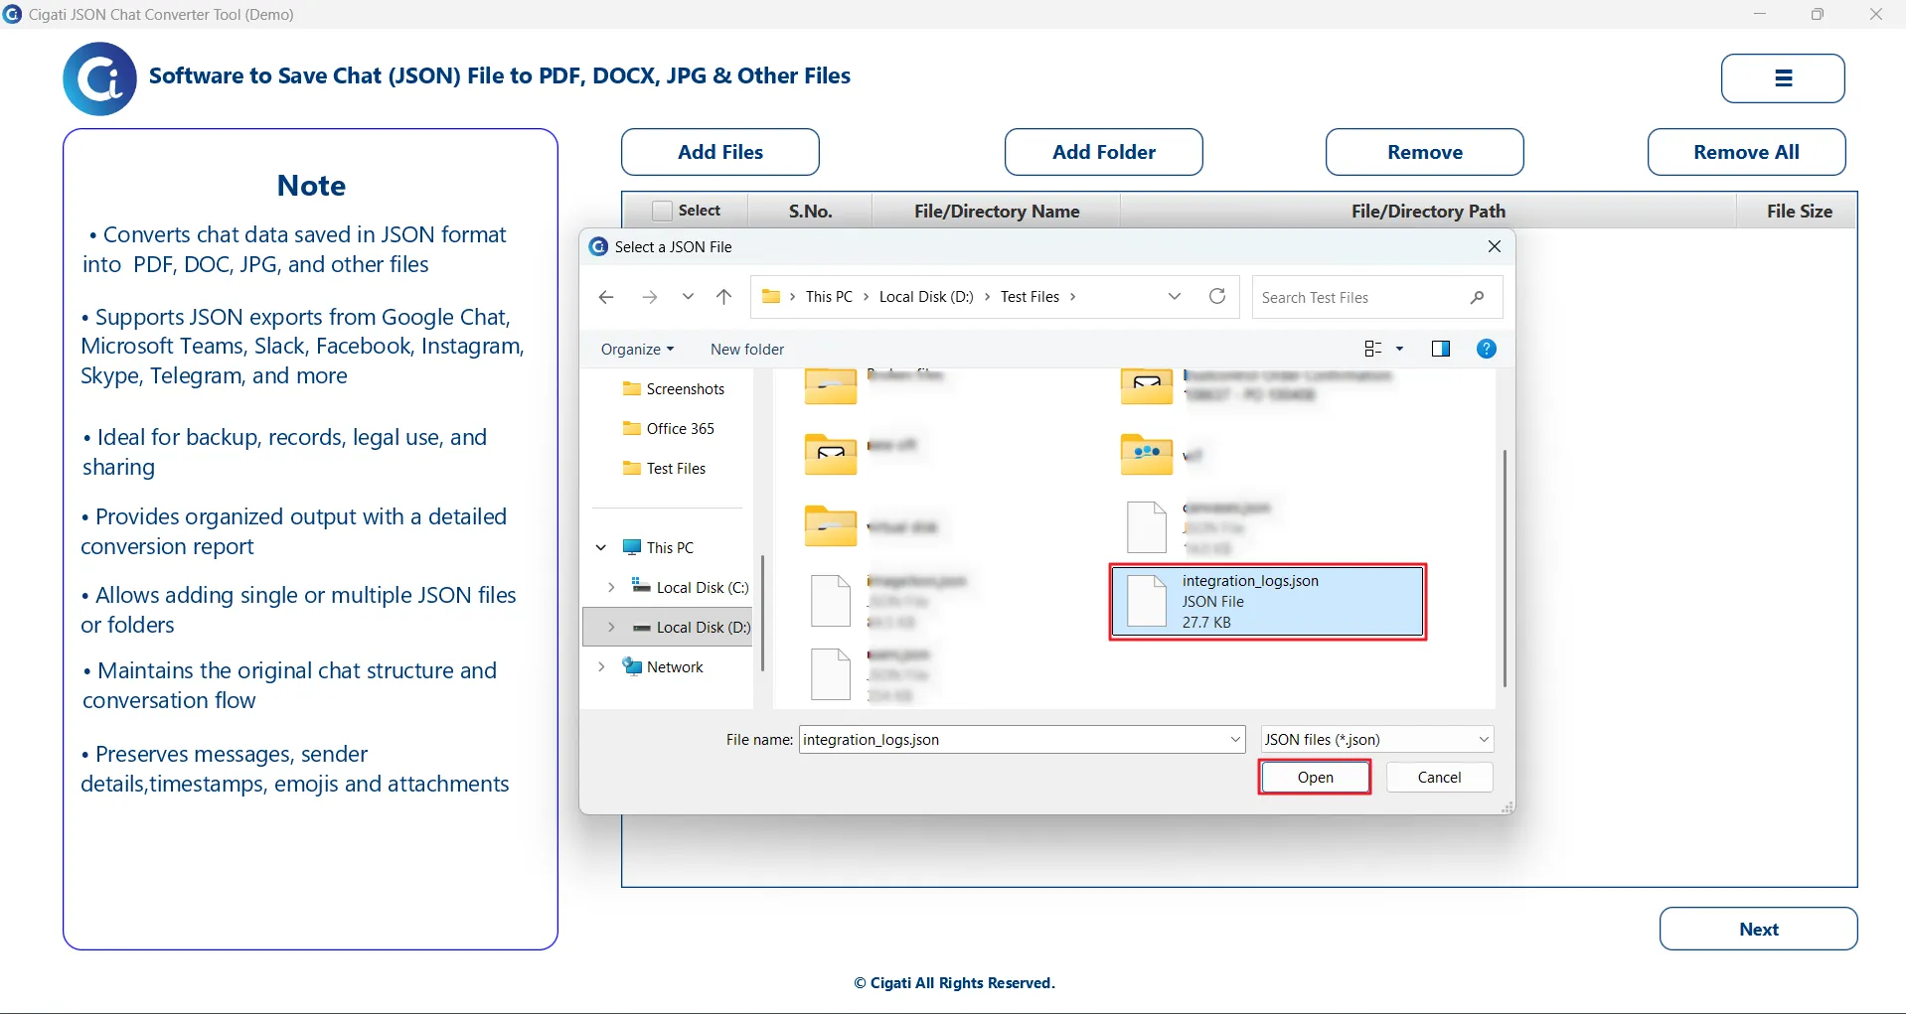Viewport: 1906px width, 1014px height.
Task: Expand the address bar history dropdown
Action: pos(1175,296)
